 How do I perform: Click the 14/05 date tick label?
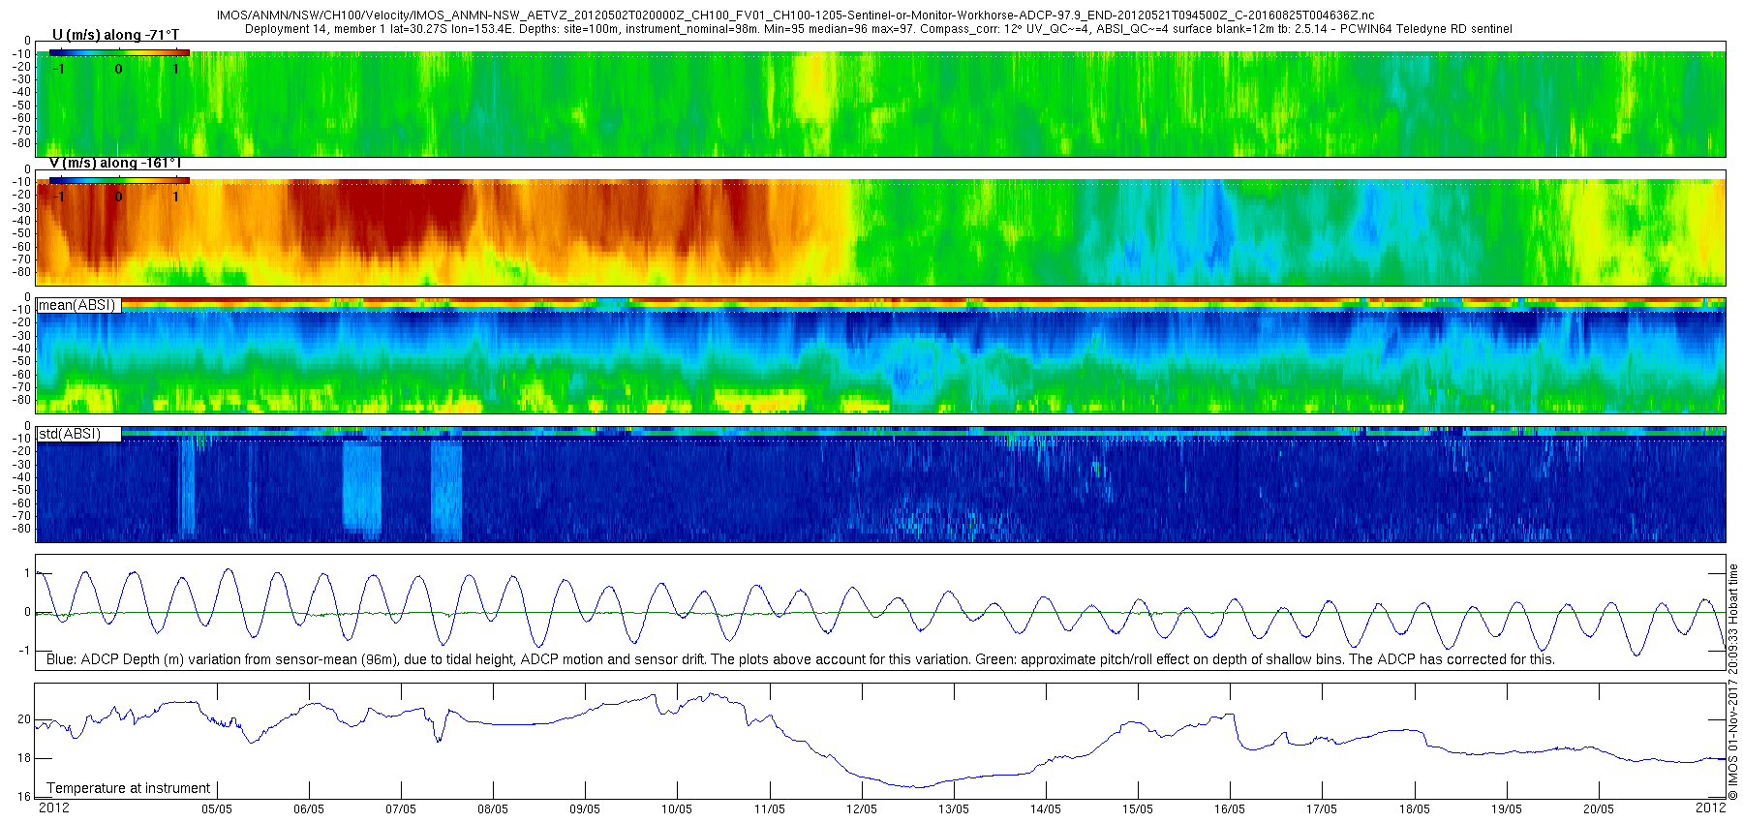click(1046, 809)
